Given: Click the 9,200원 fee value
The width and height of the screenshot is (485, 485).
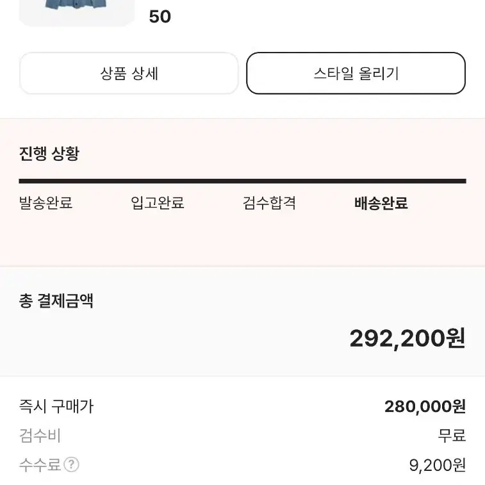Looking at the screenshot, I should (x=438, y=465).
